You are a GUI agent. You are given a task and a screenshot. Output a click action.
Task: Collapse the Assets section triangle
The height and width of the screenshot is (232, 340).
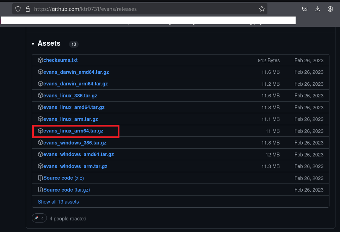(x=33, y=44)
